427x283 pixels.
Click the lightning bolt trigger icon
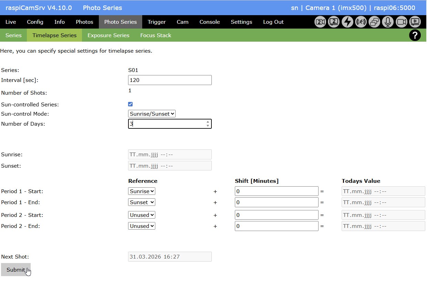[347, 22]
